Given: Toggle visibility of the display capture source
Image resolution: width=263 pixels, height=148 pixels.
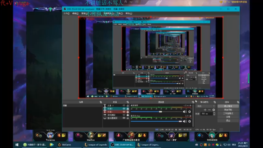Looking at the screenshot, I should (x=124, y=118).
